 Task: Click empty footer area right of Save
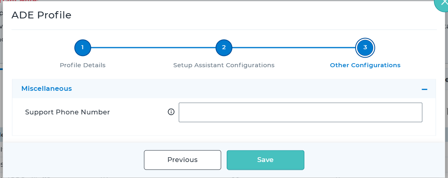372,160
